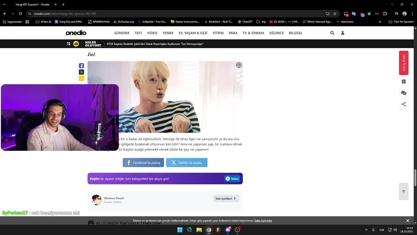Open the VİTRİN section

click(218, 33)
